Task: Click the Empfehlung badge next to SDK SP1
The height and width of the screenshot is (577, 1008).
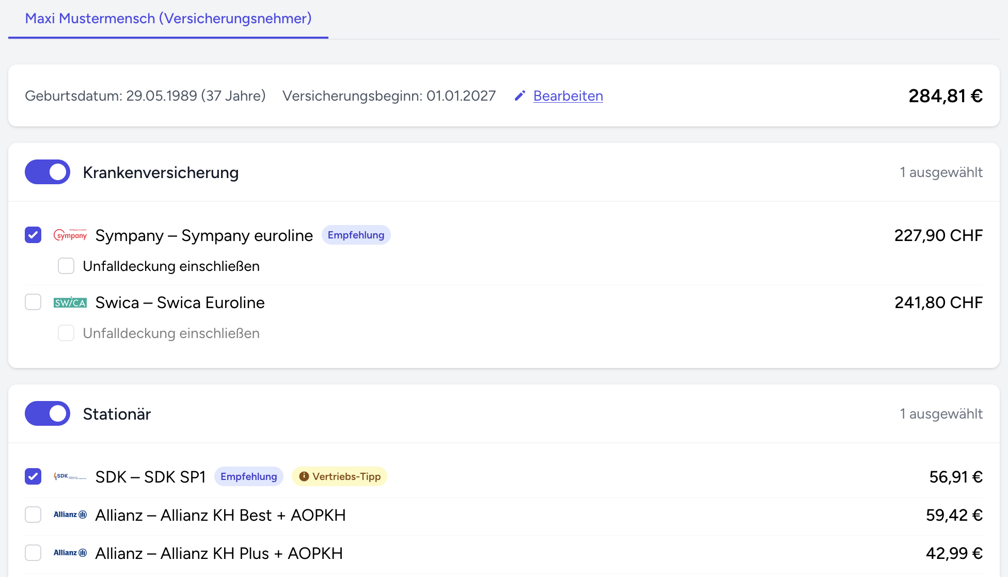Action: 249,476
